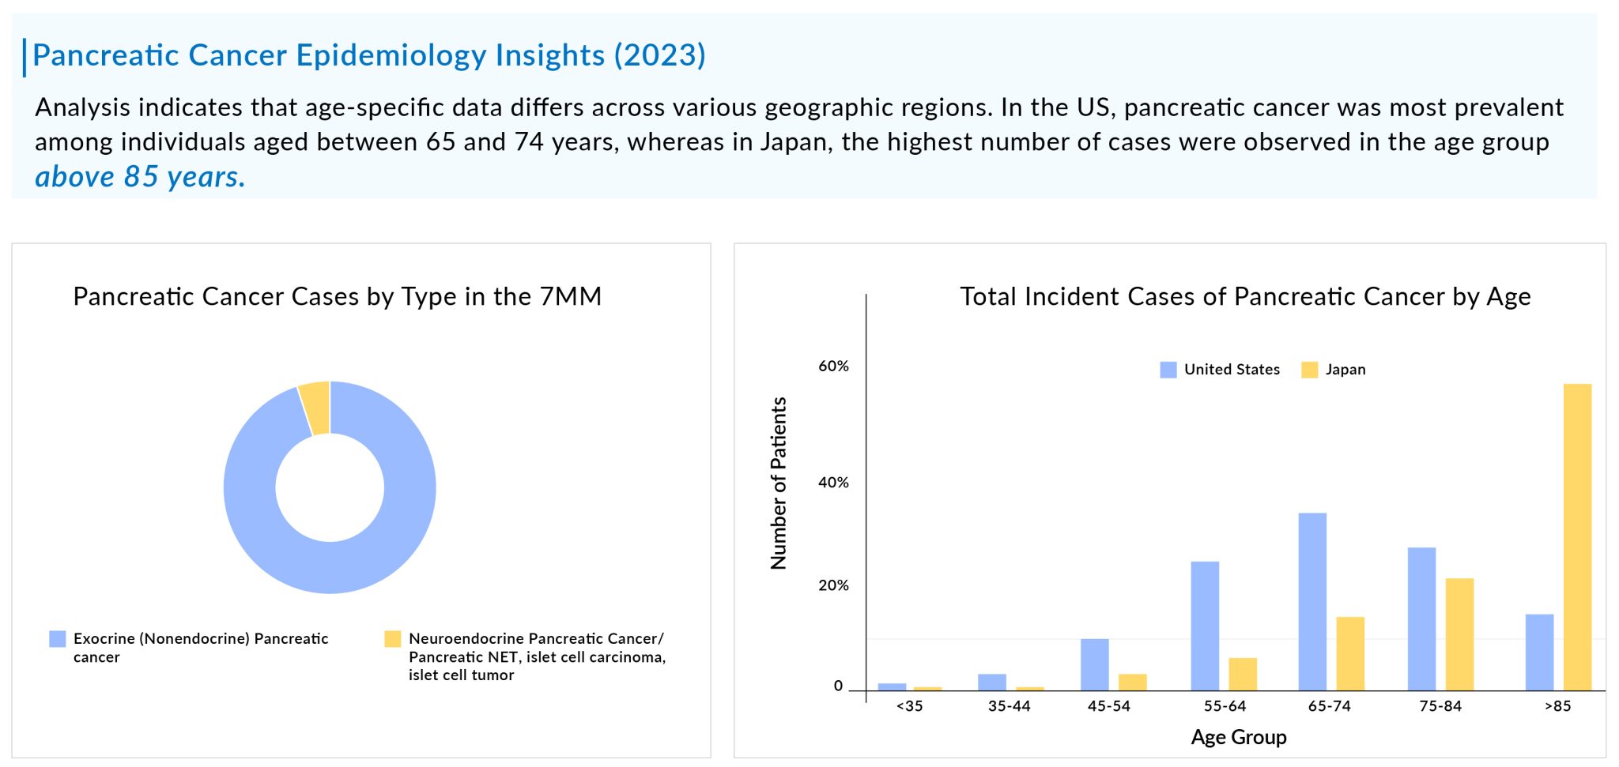
Task: Select the yellow Neuroendocrine donut slice
Action: pyautogui.click(x=316, y=408)
